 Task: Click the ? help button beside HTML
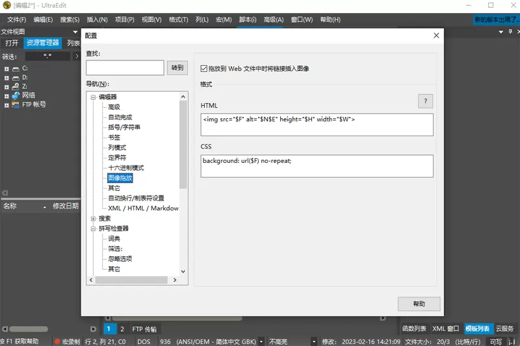(x=425, y=101)
